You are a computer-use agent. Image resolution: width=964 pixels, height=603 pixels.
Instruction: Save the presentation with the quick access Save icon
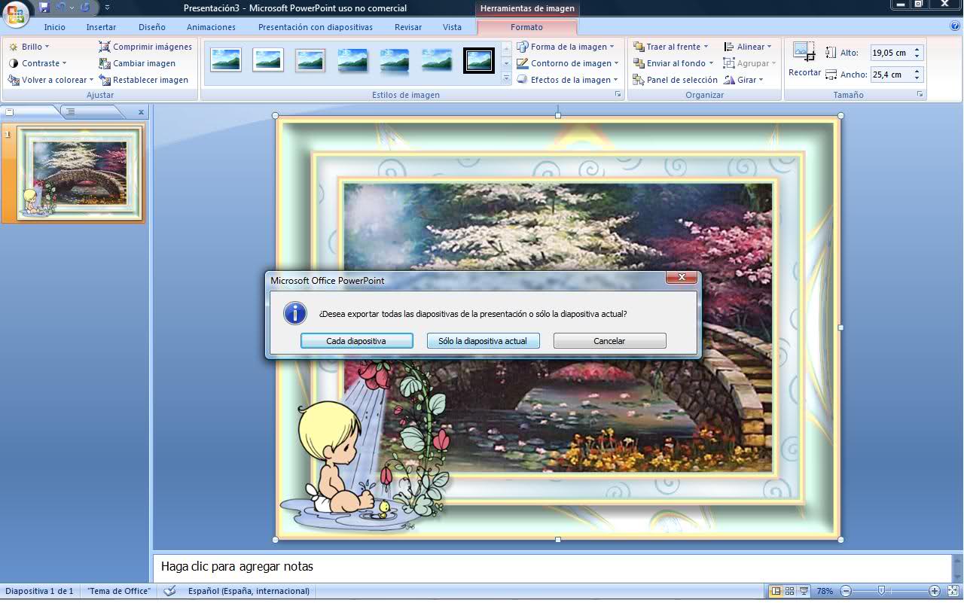[x=44, y=8]
